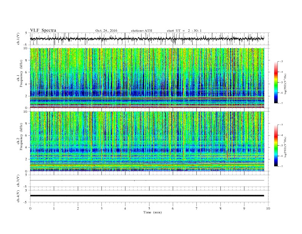Click time-axis tick label "1"
Screen dimensions: 302x234
coord(54,208)
